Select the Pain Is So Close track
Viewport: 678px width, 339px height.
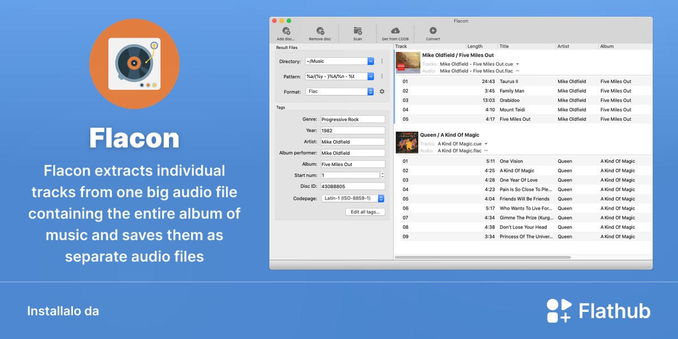click(x=527, y=189)
